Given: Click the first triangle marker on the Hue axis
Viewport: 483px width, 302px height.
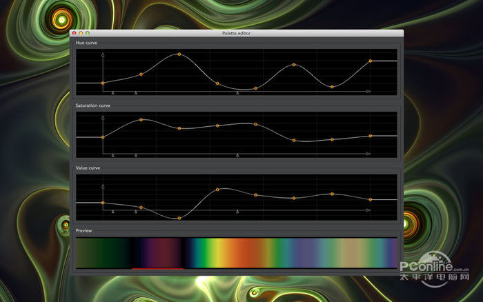Looking at the screenshot, I should [112, 92].
